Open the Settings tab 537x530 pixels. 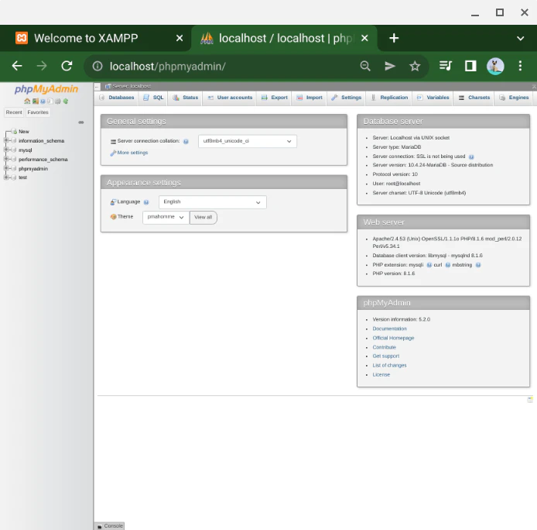[x=347, y=98]
